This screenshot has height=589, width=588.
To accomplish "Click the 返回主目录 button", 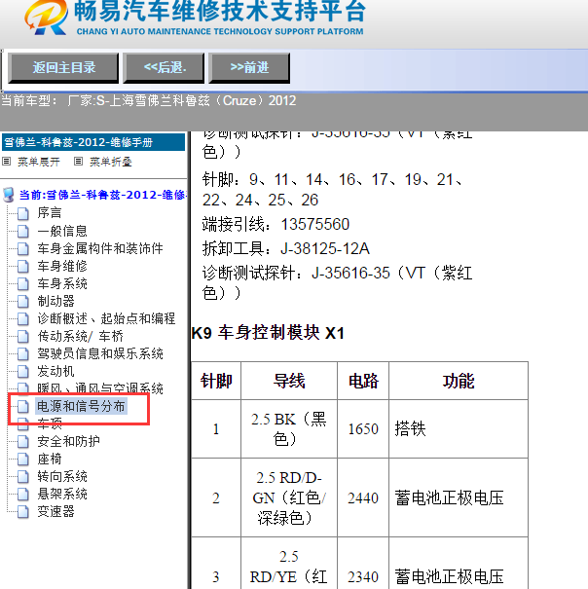I will 63,68.
